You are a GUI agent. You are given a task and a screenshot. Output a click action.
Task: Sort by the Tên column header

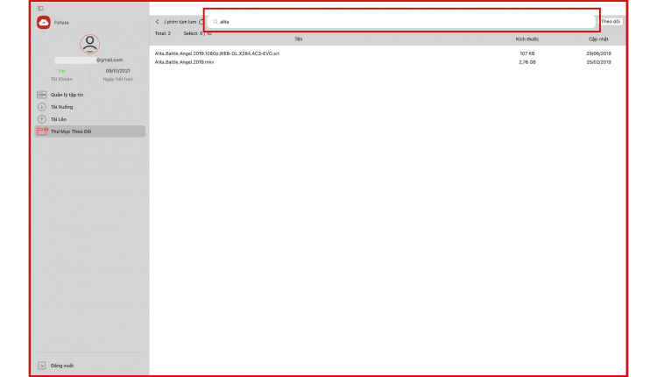tap(299, 39)
